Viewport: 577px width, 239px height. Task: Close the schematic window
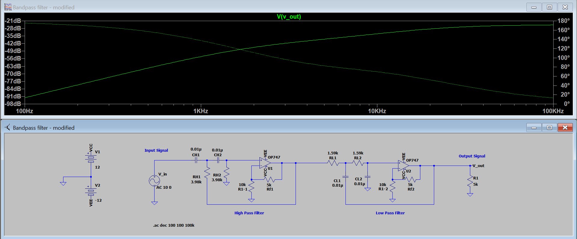pyautogui.click(x=565, y=127)
